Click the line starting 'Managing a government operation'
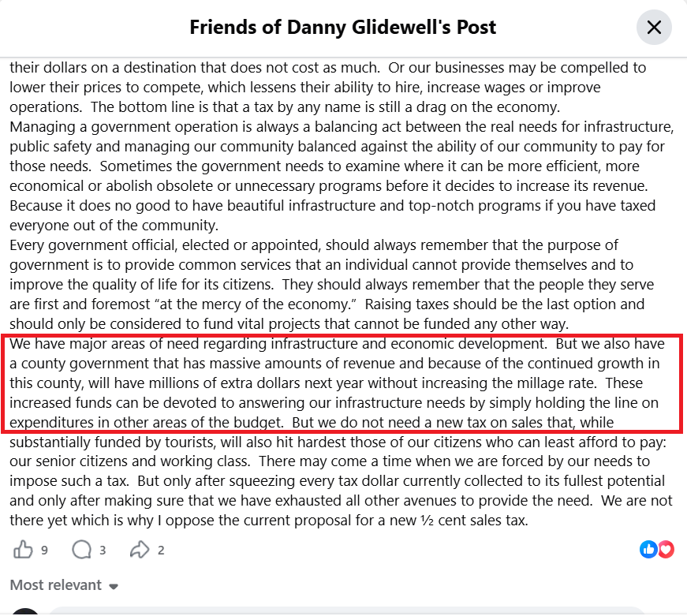Screen dimensions: 687x616 click(x=342, y=127)
